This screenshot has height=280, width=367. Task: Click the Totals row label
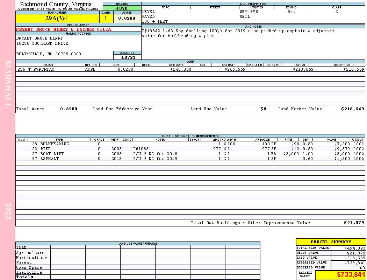[x=24, y=277]
